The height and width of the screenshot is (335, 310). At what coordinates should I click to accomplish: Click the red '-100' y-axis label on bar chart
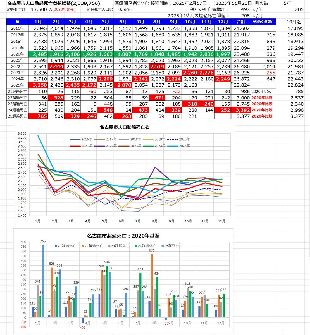point(23,327)
